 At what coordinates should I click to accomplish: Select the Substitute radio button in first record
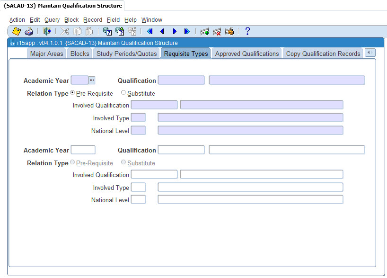coord(123,93)
